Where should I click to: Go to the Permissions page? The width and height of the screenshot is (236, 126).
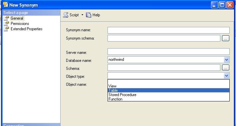coord(20,24)
